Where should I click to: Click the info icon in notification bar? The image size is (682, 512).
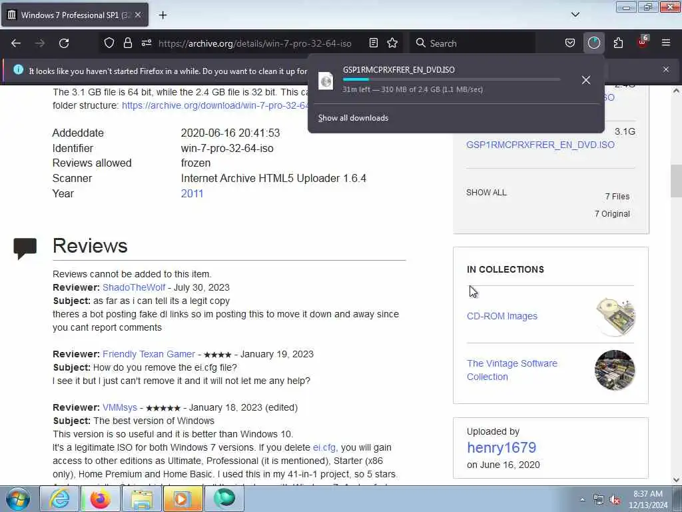(x=18, y=69)
